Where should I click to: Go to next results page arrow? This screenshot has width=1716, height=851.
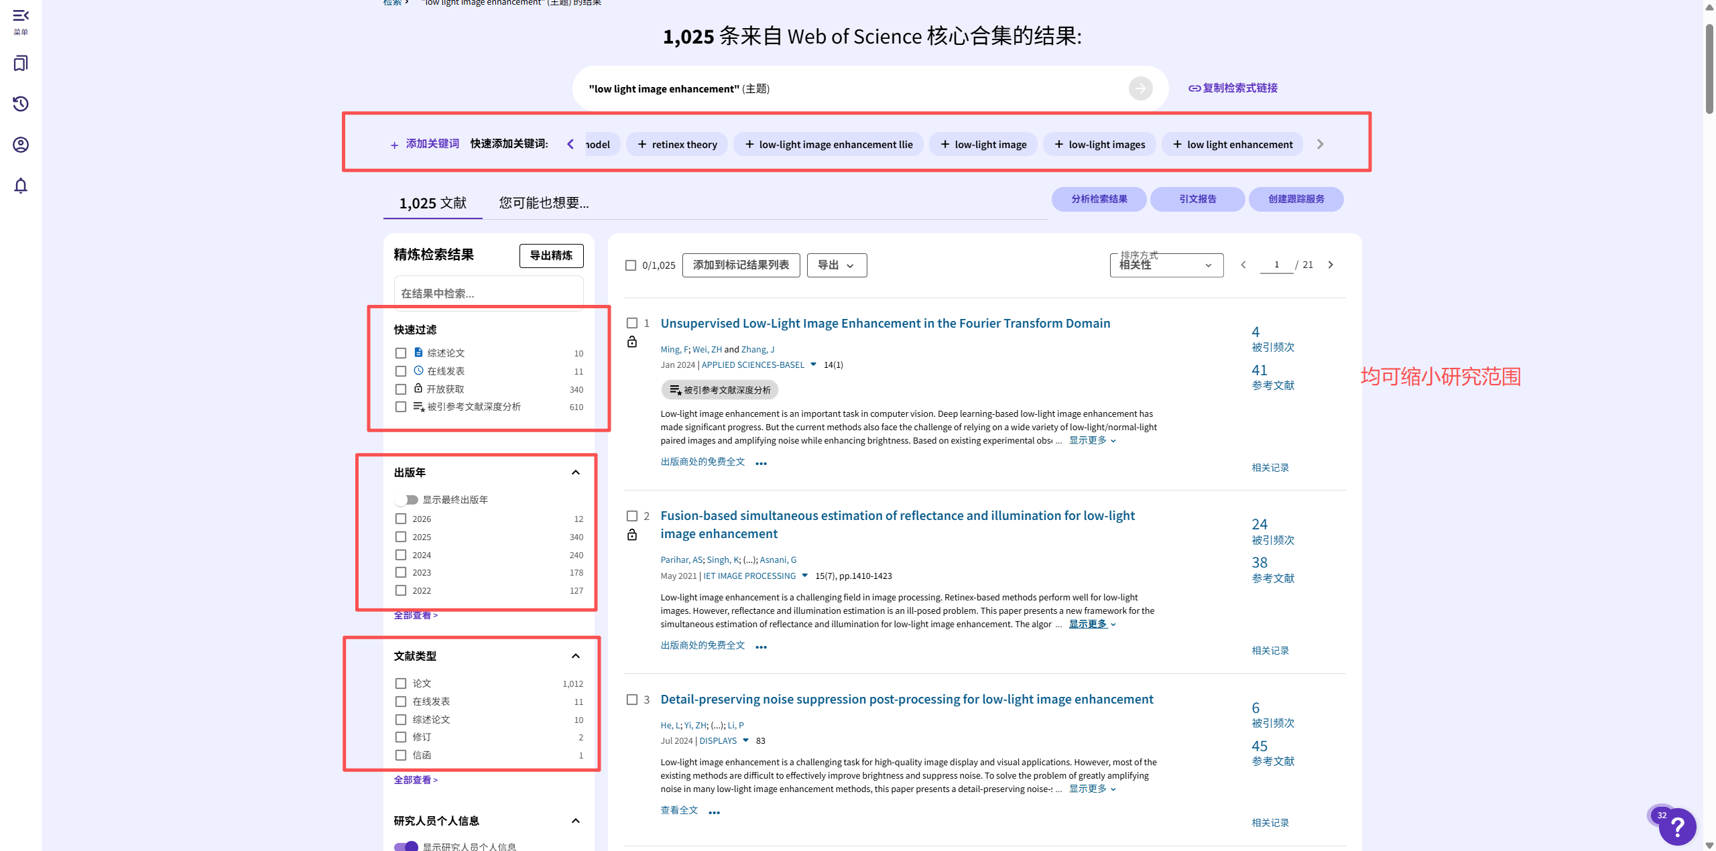(1331, 265)
